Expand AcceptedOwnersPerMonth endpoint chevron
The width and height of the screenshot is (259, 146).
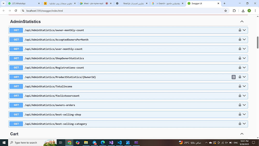[x=244, y=39]
